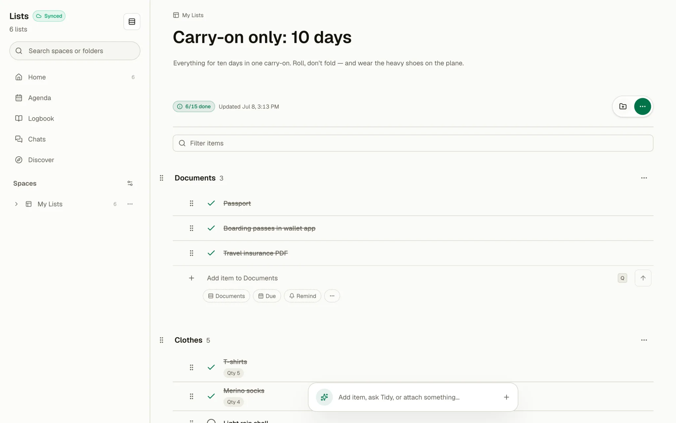Open Logbook in sidebar

75,118
